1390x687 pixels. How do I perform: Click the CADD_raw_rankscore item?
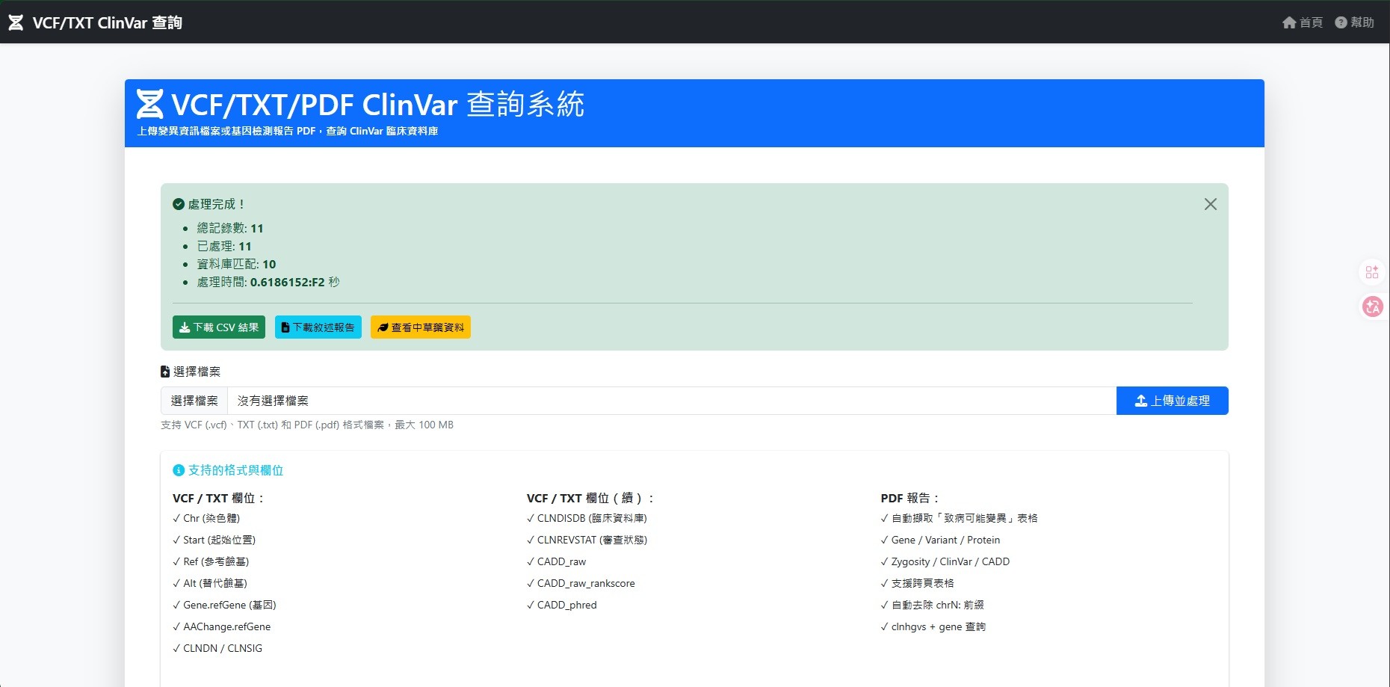pos(581,583)
